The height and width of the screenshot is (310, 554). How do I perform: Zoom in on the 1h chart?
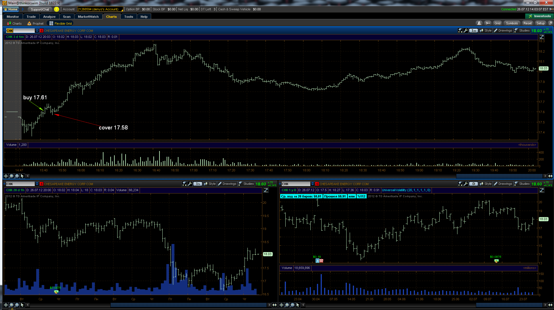(x=11, y=305)
